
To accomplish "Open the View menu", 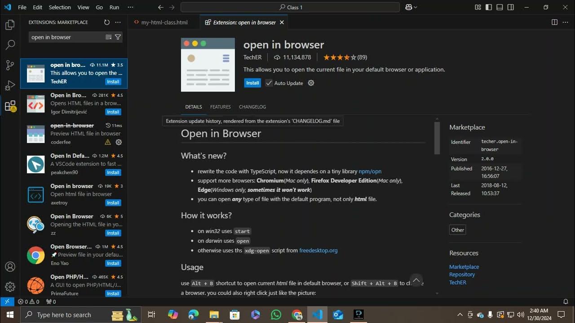I will click(83, 7).
